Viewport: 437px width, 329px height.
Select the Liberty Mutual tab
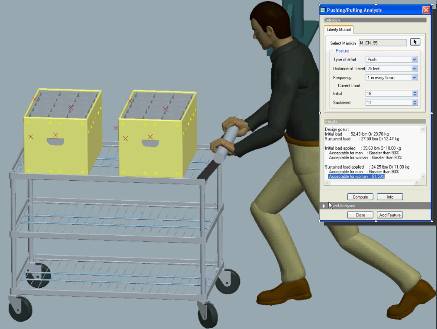pyautogui.click(x=338, y=30)
